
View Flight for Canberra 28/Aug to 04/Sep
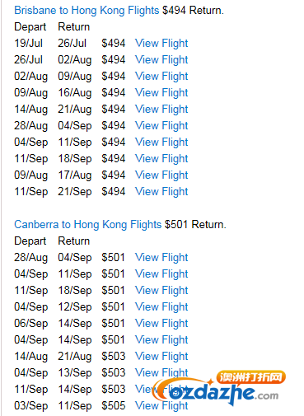coord(161,258)
